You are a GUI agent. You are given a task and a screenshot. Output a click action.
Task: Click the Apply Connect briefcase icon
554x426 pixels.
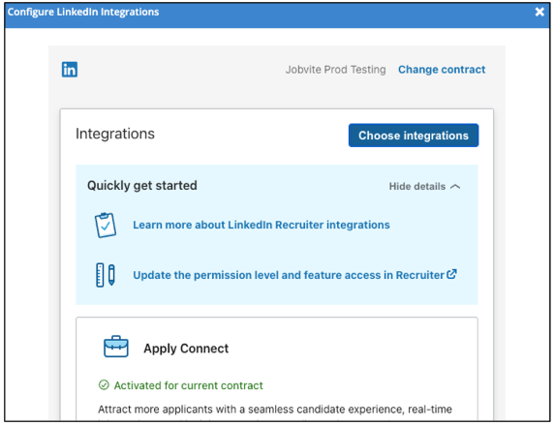coord(116,347)
